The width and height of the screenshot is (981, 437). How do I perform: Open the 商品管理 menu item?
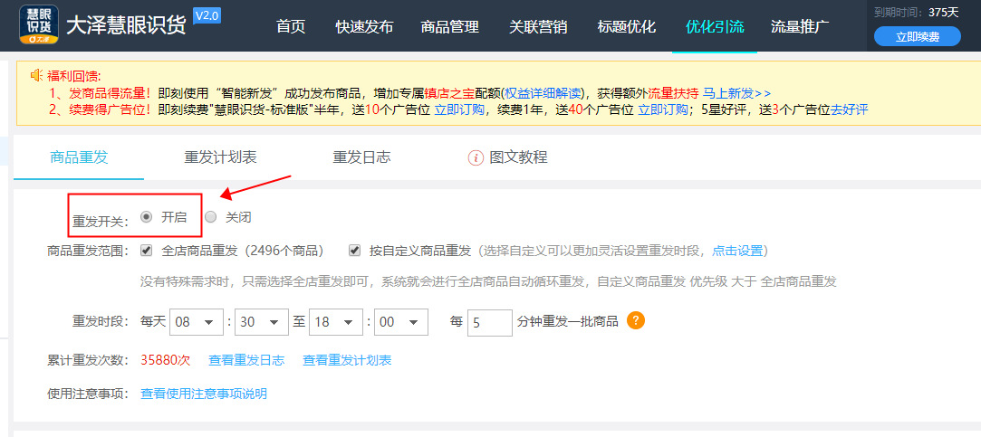[x=450, y=27]
